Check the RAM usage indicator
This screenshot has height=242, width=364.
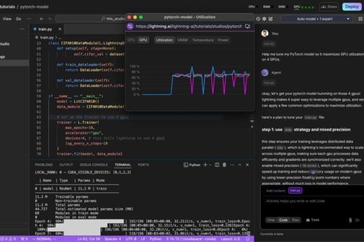(x=268, y=7)
